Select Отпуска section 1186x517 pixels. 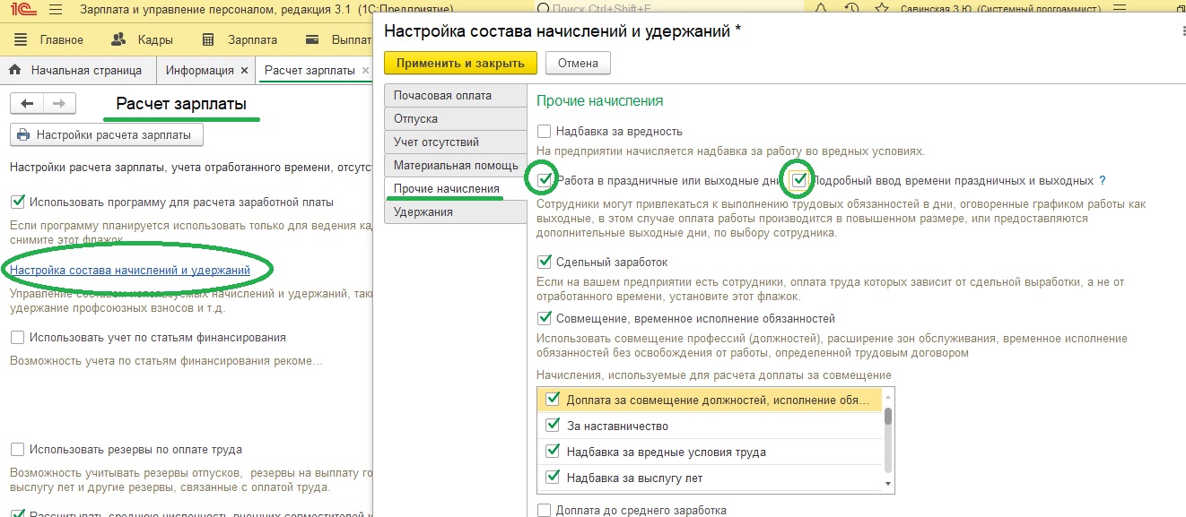[455, 118]
